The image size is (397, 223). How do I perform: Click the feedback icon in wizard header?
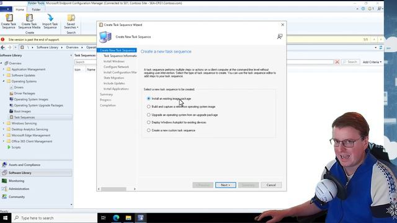point(280,37)
